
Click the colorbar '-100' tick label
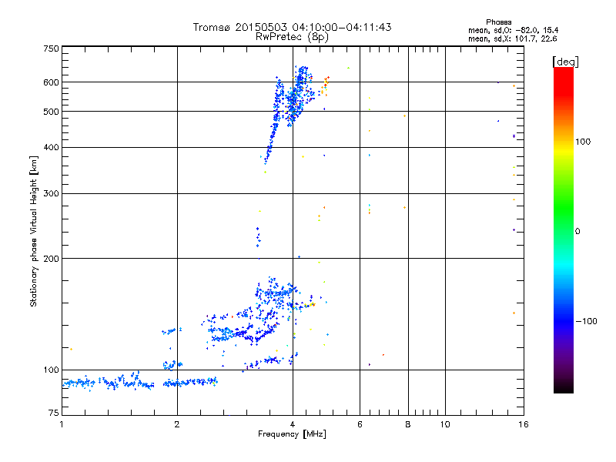pyautogui.click(x=586, y=321)
